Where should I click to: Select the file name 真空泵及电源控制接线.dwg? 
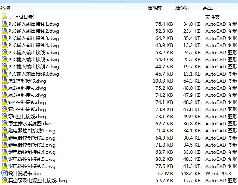38,181
